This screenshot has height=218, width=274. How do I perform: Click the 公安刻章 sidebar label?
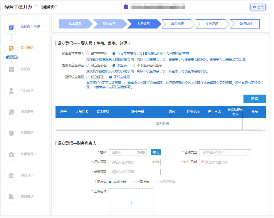(27, 90)
